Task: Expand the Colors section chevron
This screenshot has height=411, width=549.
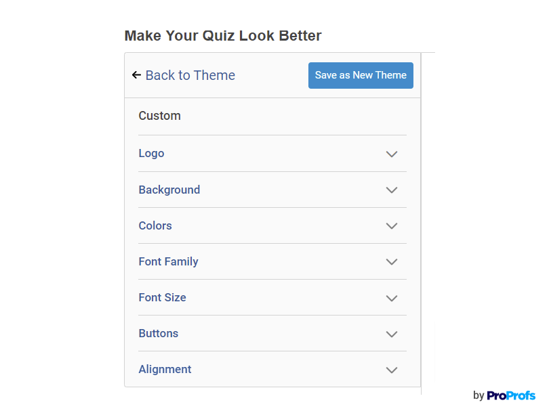Action: (391, 226)
